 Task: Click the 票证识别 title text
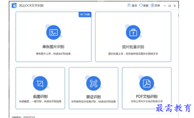point(94,97)
